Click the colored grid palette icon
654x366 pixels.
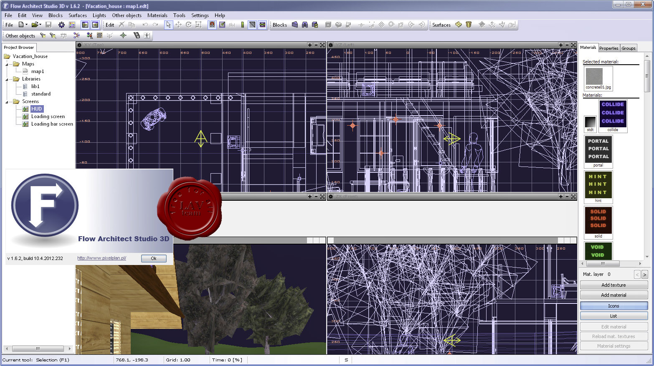coord(72,25)
